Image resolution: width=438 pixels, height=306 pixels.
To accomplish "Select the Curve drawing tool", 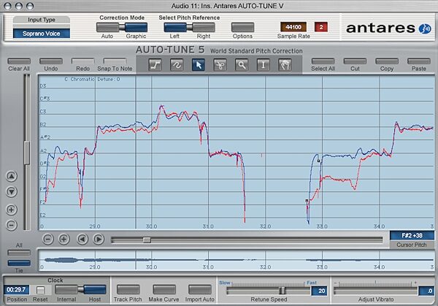I will 177,65.
